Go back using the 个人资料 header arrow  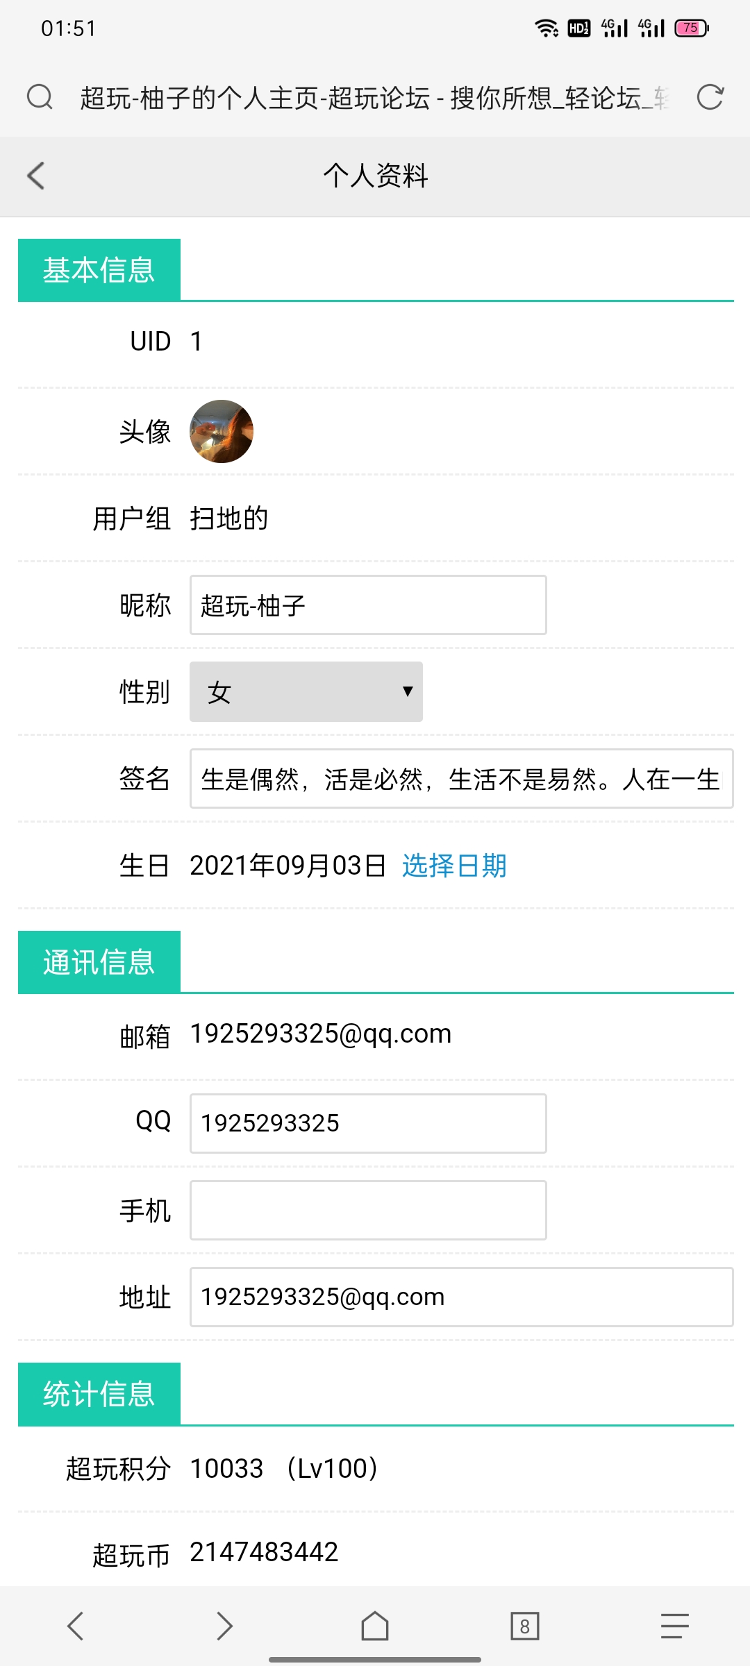pyautogui.click(x=36, y=176)
